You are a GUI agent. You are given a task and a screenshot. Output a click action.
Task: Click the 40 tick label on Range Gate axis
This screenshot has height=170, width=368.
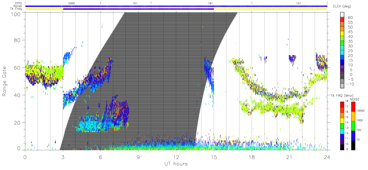pyautogui.click(x=18, y=95)
